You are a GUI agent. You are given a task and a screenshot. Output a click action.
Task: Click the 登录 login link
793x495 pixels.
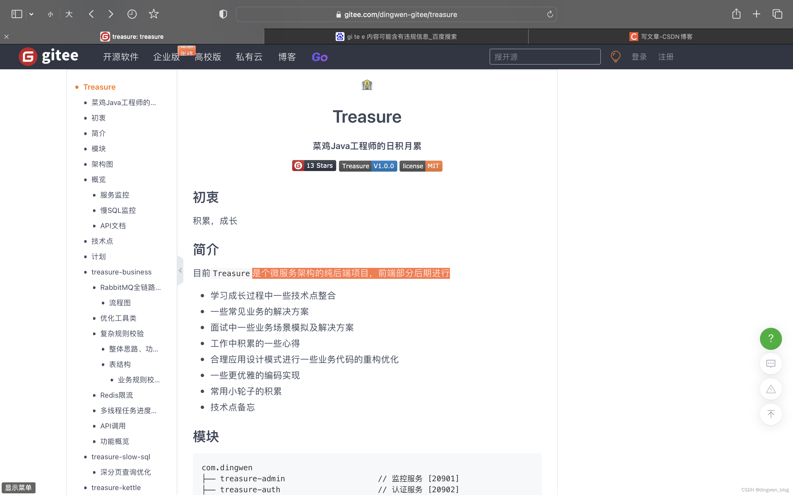[639, 57]
